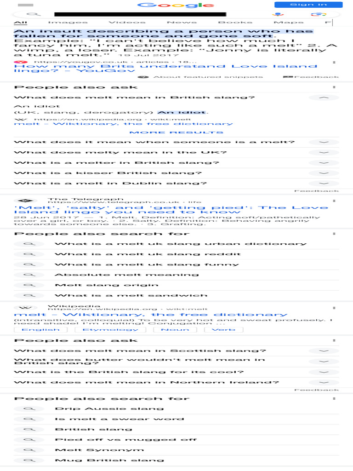Click search icon beside 'urban dictionary' suggestion
This screenshot has width=353, height=471.
coord(29,244)
